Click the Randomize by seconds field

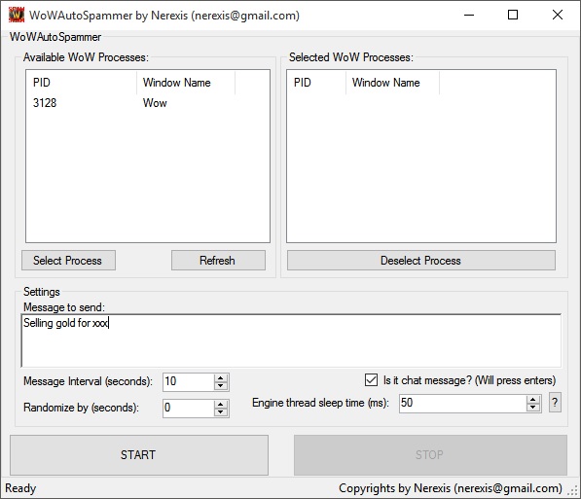(x=188, y=408)
